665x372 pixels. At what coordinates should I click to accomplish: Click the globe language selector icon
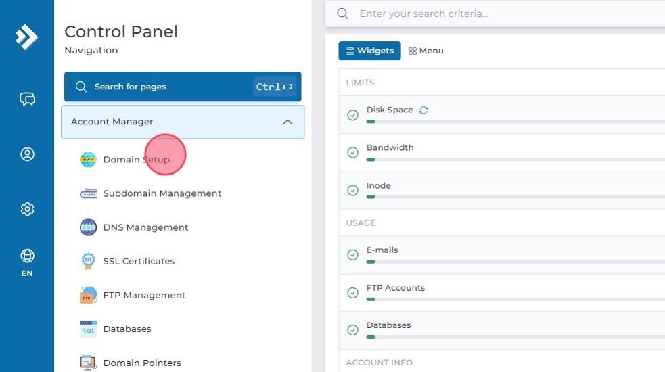[27, 256]
